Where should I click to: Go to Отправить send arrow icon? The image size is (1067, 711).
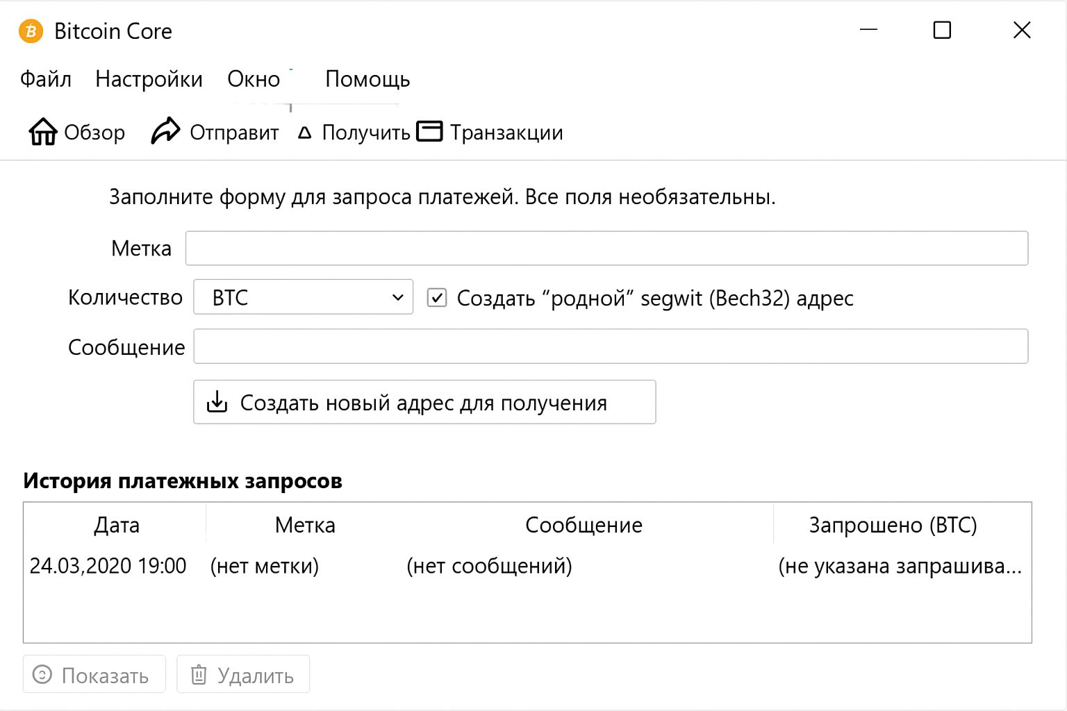pyautogui.click(x=165, y=131)
